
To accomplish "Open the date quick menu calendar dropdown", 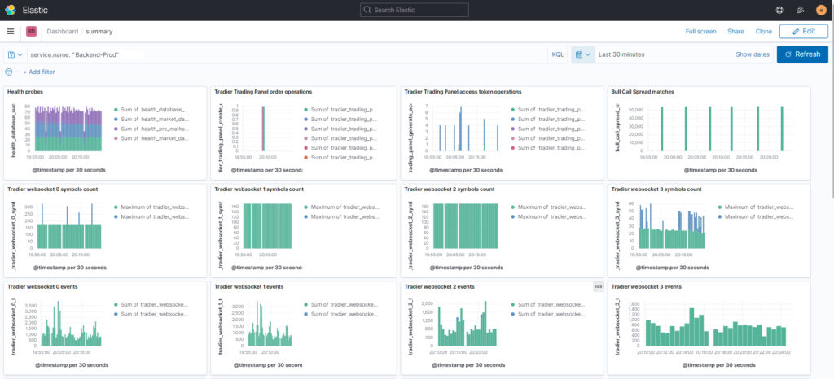I will pyautogui.click(x=583, y=54).
